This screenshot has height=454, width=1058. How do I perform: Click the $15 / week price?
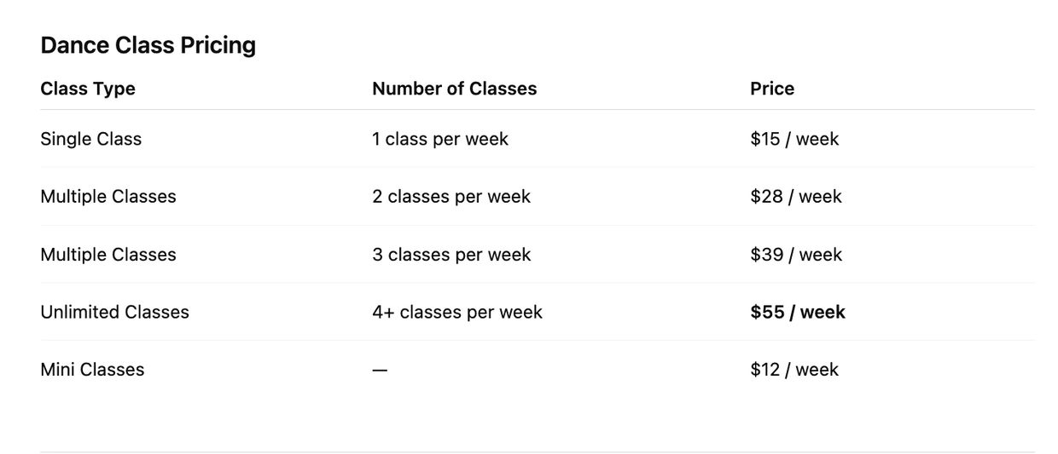794,139
